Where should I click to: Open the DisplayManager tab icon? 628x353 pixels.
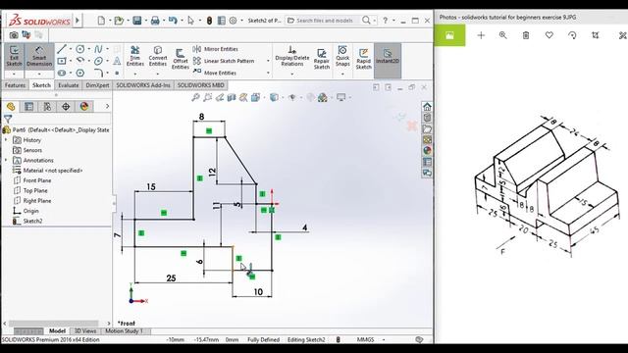tap(84, 107)
